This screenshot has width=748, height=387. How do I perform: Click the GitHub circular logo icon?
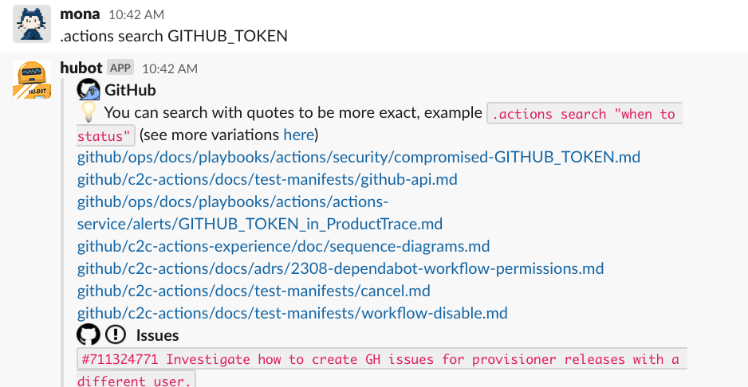click(x=88, y=90)
